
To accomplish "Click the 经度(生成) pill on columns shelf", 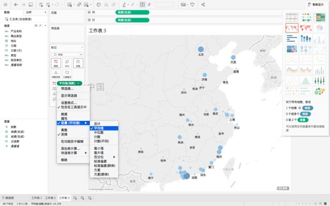I will 133,12.
